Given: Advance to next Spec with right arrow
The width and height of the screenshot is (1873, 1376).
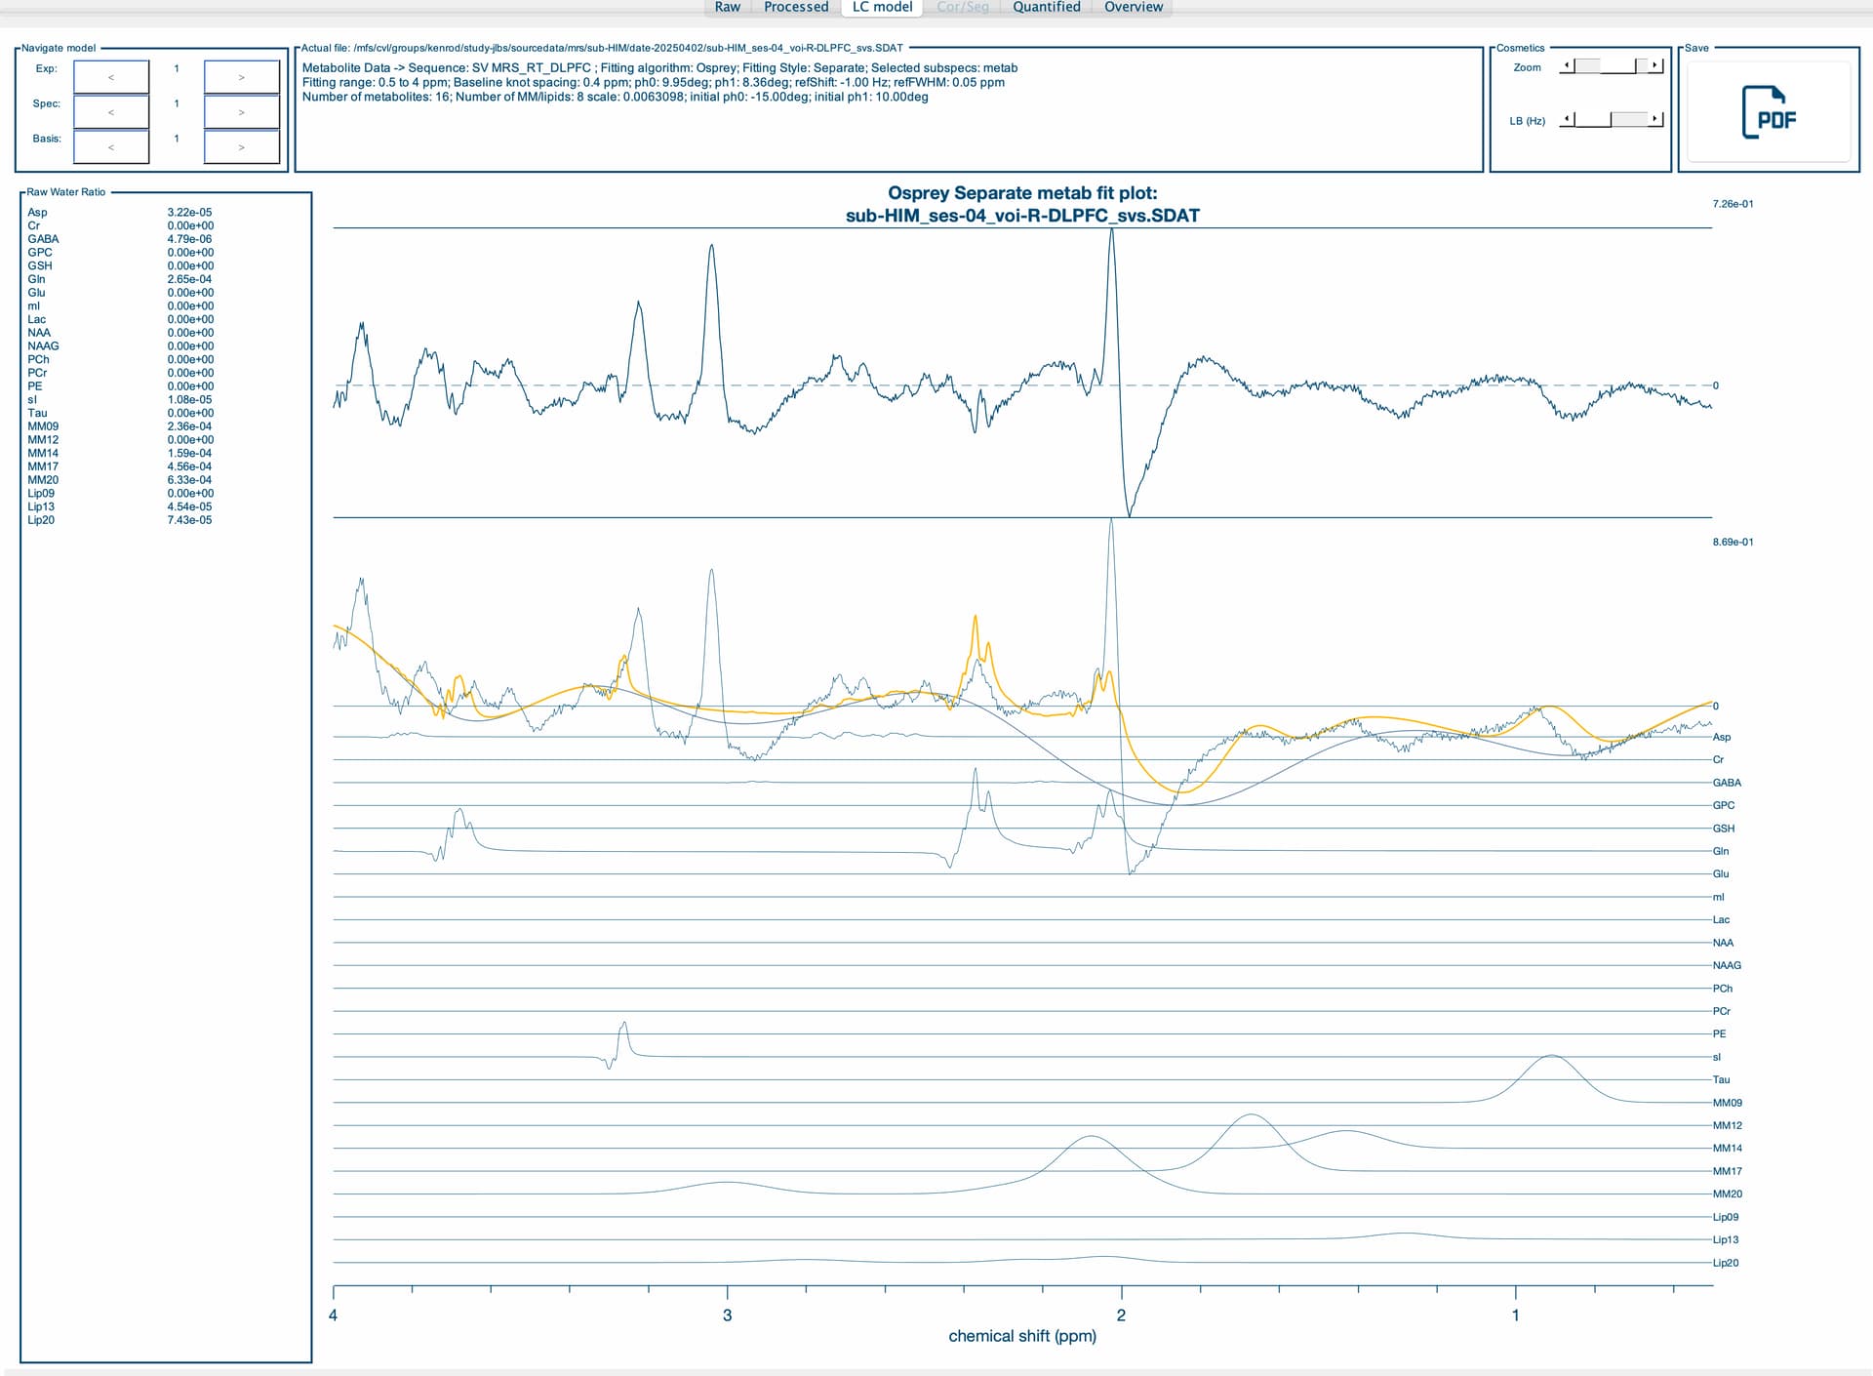Looking at the screenshot, I should [x=241, y=112].
